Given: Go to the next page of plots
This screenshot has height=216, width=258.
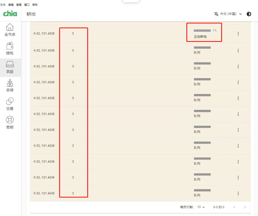Looking at the screenshot, I should pos(245,207).
